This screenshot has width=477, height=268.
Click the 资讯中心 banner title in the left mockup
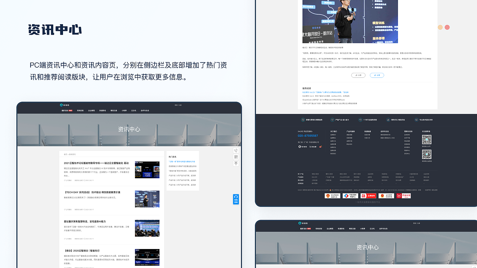129,129
